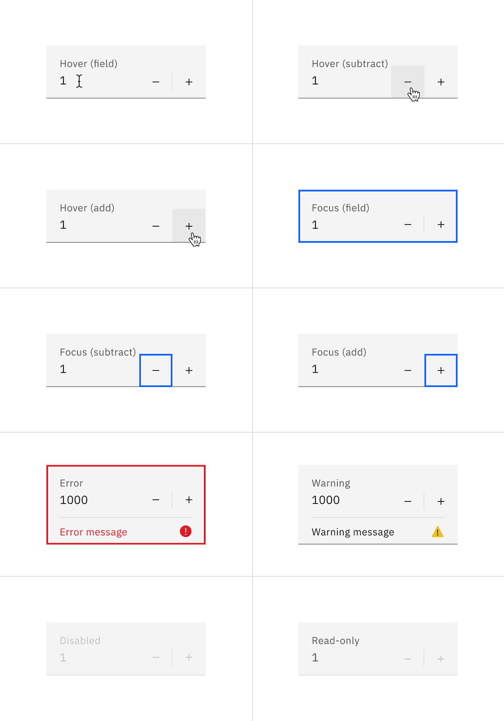Screen dimensions: 504x721
Task: Click the Read-only input value
Action: click(x=315, y=658)
